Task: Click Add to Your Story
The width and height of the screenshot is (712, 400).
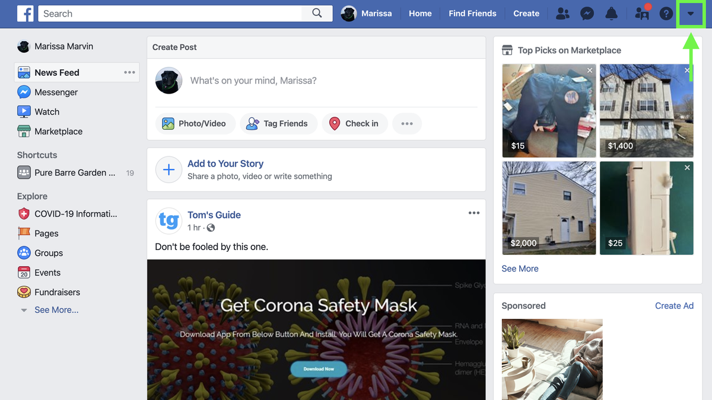Action: click(x=225, y=164)
